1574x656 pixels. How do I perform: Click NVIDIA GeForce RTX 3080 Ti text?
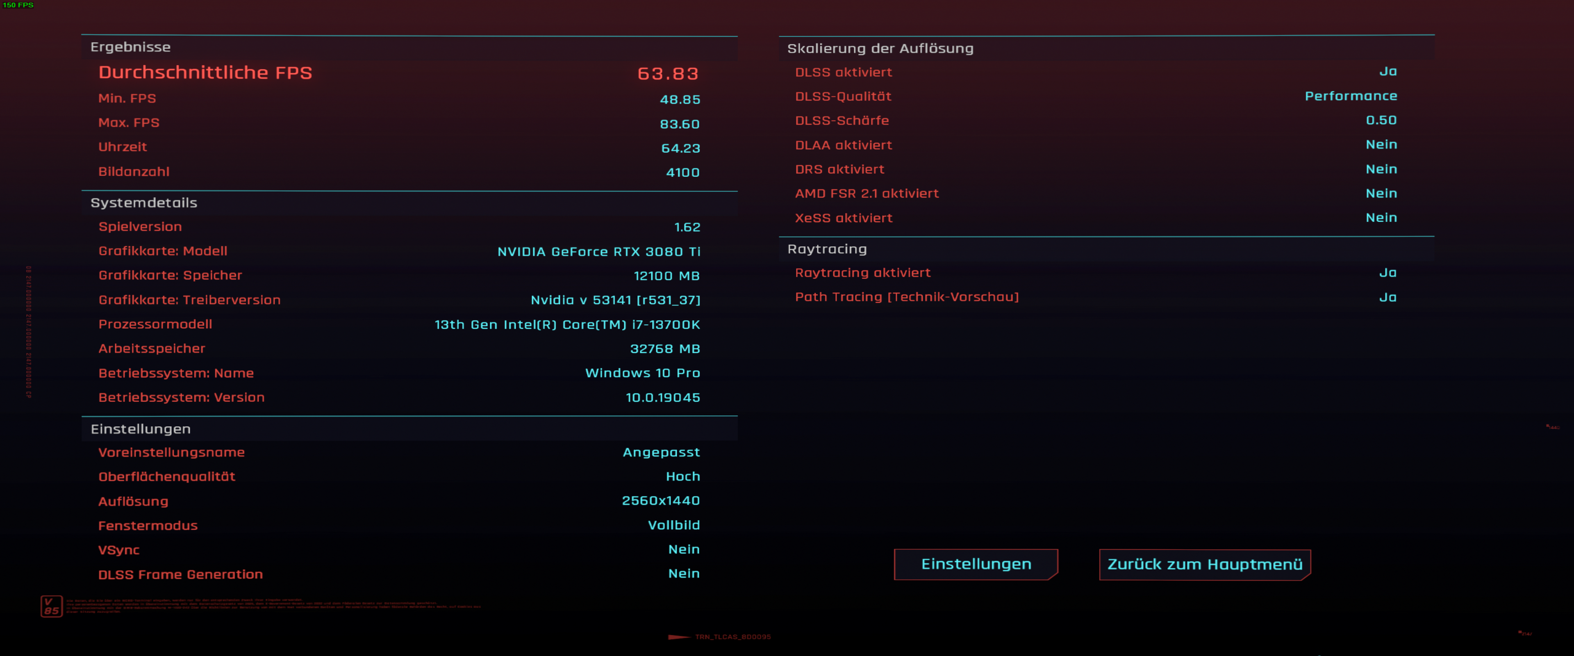coord(598,251)
